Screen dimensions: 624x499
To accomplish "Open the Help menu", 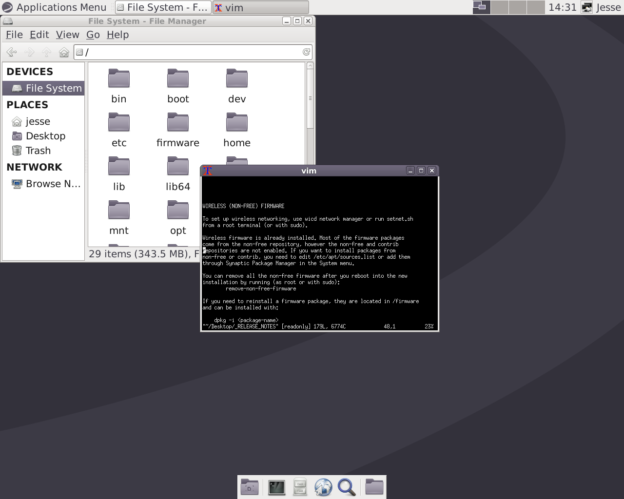I will click(x=117, y=35).
